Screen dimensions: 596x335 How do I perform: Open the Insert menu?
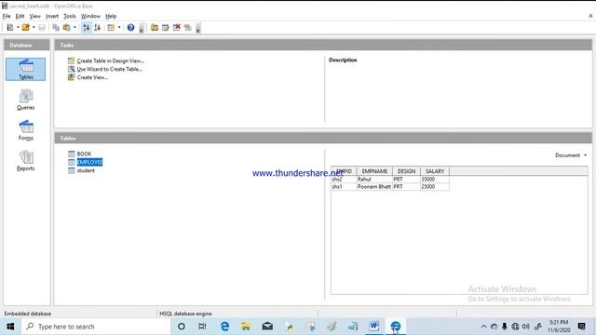pyautogui.click(x=52, y=16)
